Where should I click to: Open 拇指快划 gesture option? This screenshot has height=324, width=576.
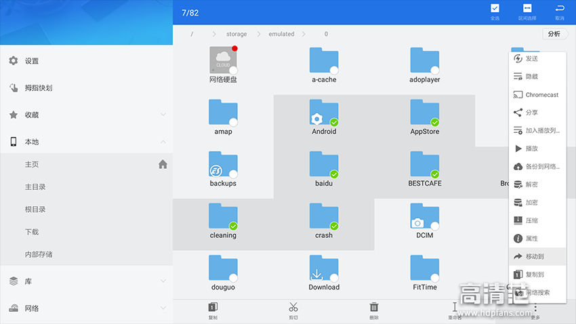coord(86,88)
